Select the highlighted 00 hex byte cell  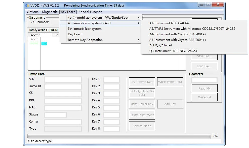point(44,43)
